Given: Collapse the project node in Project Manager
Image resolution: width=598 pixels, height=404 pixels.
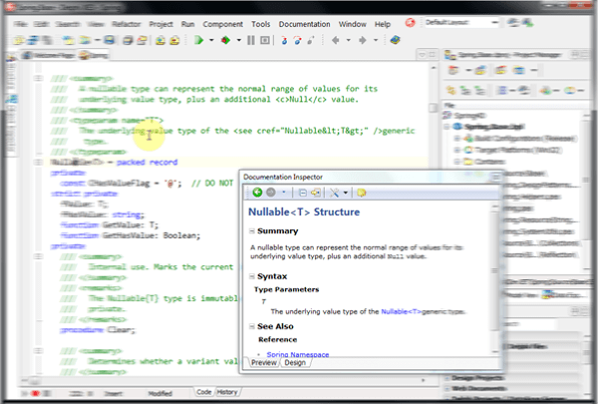Looking at the screenshot, I should (x=447, y=127).
